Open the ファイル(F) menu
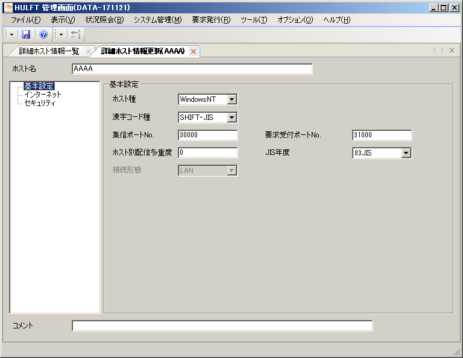This screenshot has height=358, width=463. pyautogui.click(x=26, y=20)
